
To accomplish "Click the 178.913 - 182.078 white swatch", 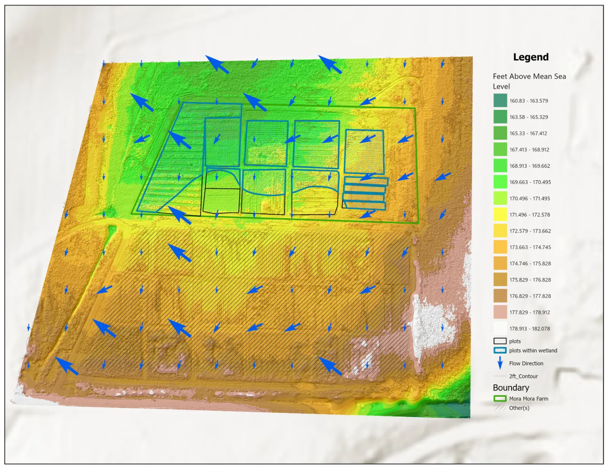I will coord(500,329).
